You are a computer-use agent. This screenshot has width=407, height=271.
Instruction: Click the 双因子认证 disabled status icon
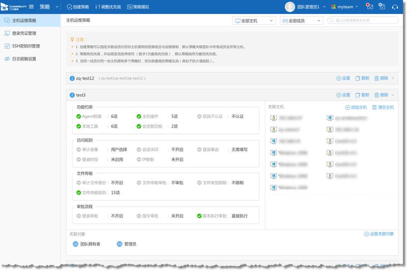pyautogui.click(x=199, y=116)
